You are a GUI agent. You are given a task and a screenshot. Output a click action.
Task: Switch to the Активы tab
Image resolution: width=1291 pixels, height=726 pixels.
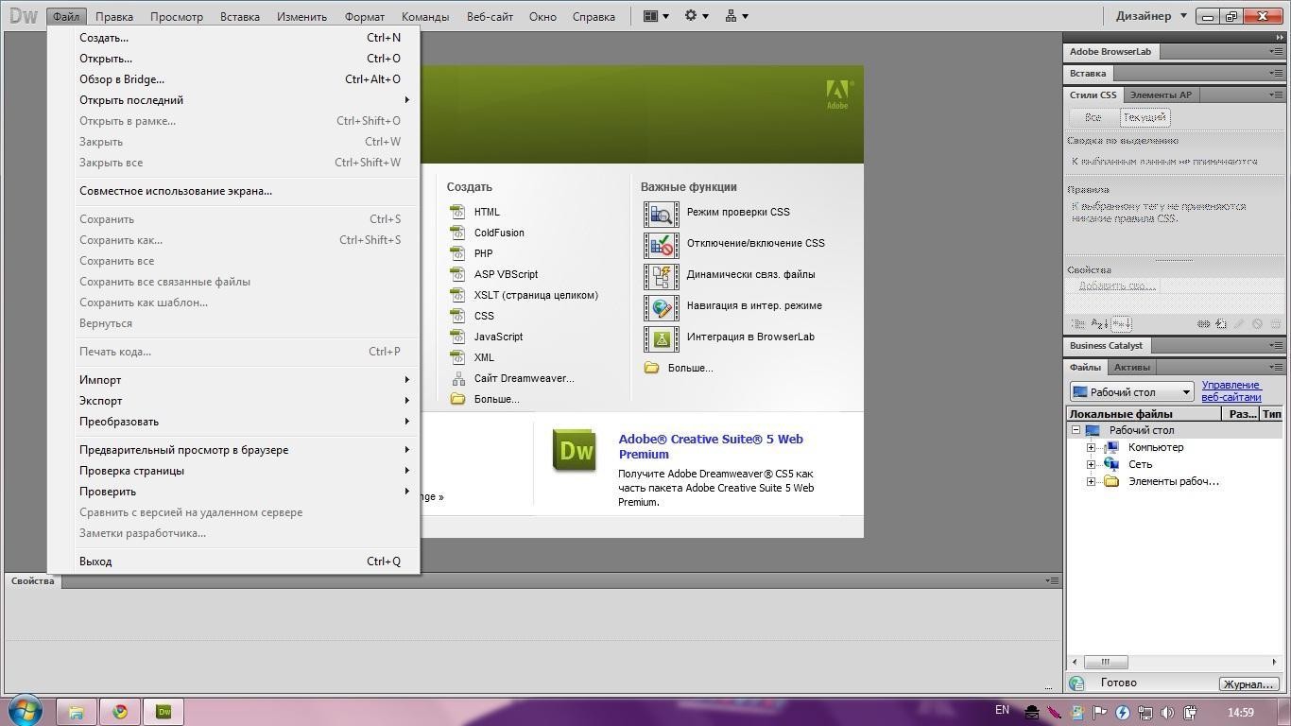click(1131, 367)
